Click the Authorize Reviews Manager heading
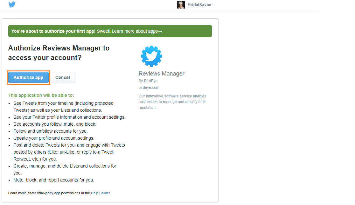The height and width of the screenshot is (205, 355). 59,53
